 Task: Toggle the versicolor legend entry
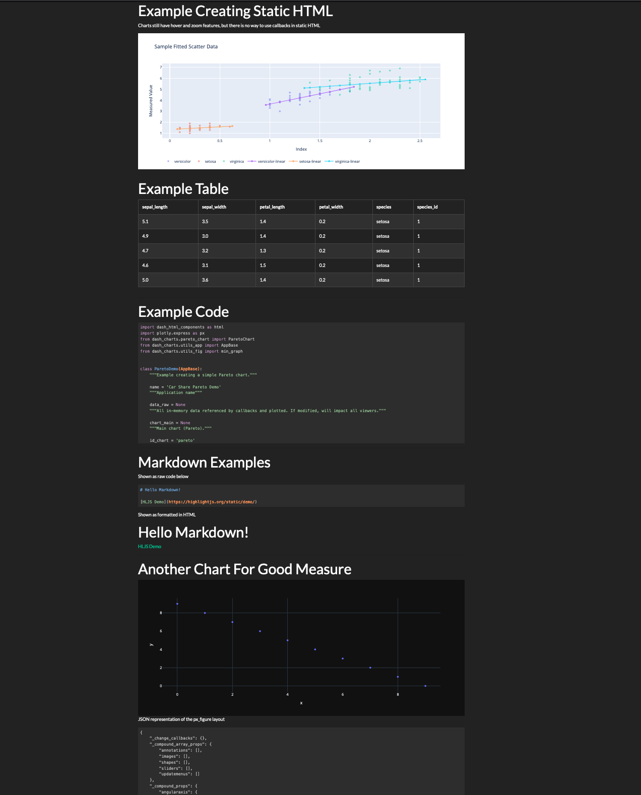[x=179, y=162]
